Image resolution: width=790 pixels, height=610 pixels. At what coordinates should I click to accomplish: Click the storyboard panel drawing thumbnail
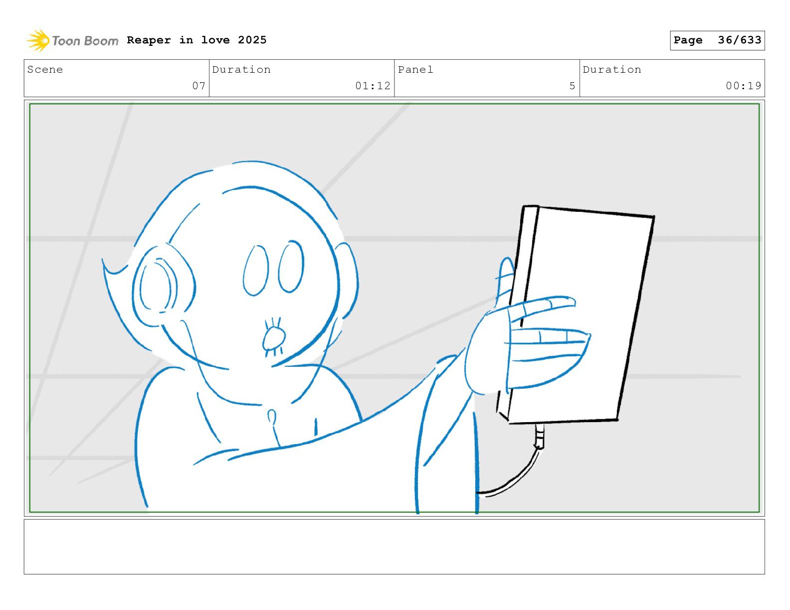[x=394, y=308]
